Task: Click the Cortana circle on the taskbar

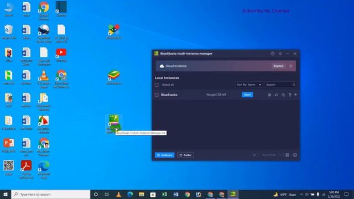Action: coord(96,194)
